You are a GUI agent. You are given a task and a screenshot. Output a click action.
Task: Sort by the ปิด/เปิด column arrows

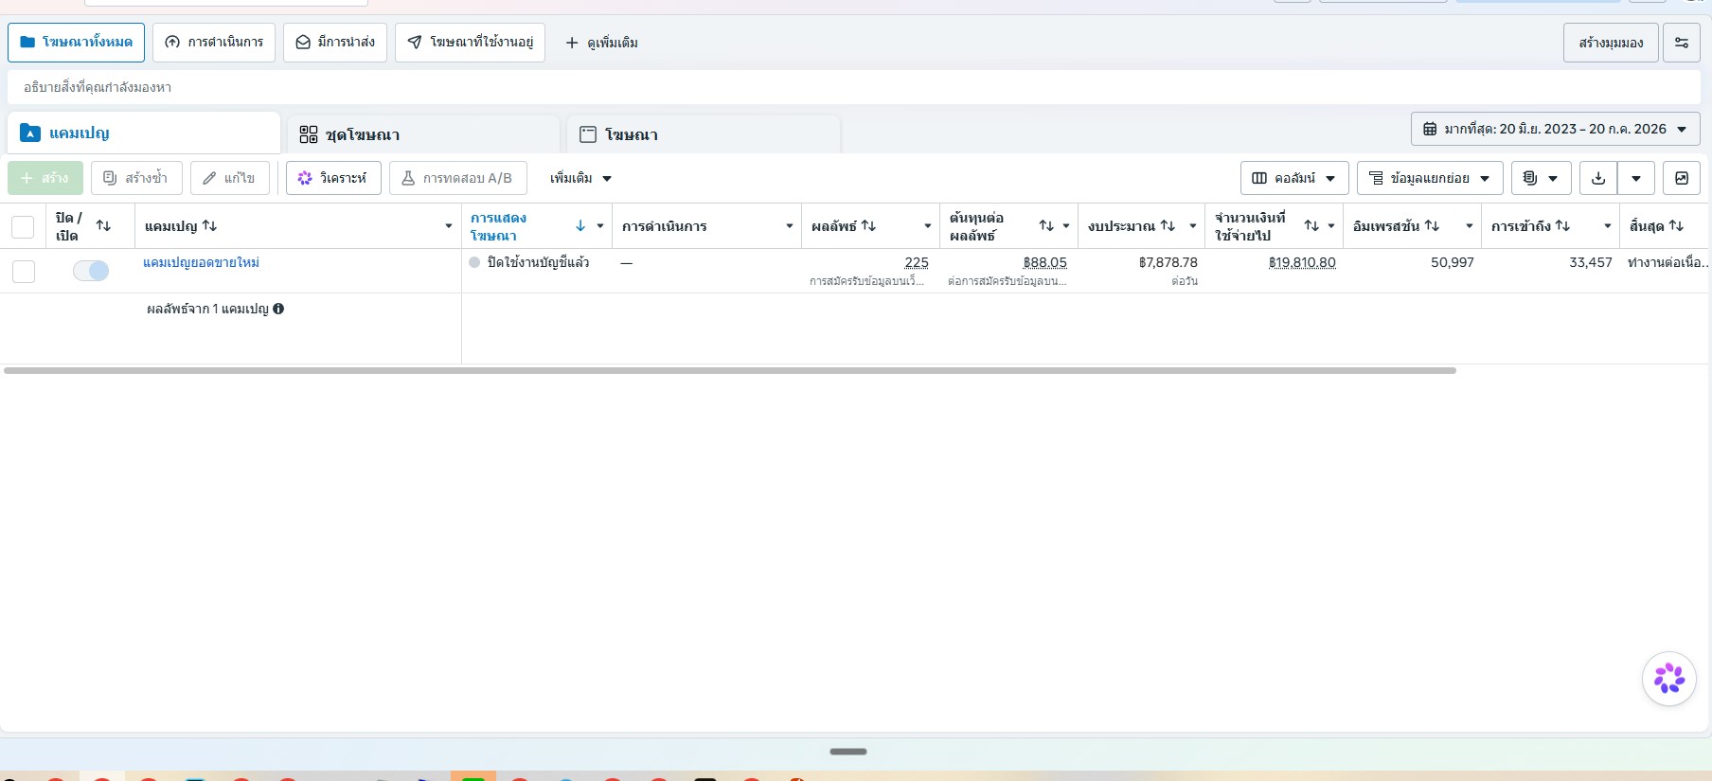pos(103,226)
